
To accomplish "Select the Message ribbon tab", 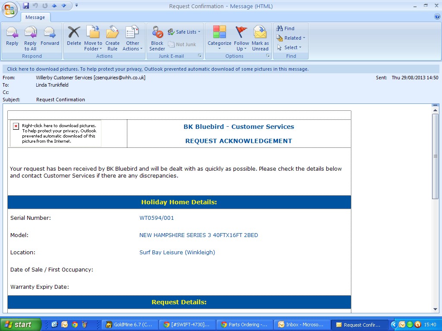I will (x=35, y=17).
